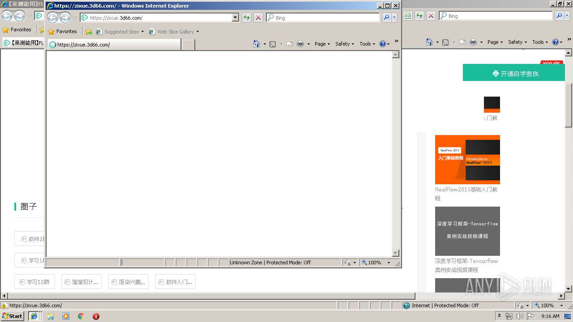The height and width of the screenshot is (322, 573).
Task: Click 学习10群 group button
Action: pyautogui.click(x=34, y=282)
